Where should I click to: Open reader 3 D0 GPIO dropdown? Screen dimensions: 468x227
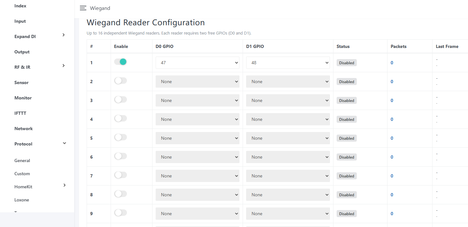click(x=198, y=100)
